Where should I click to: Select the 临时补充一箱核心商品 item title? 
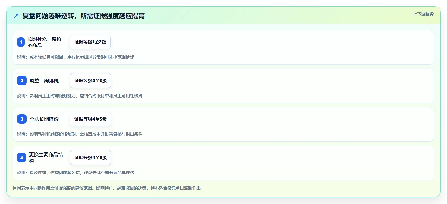coord(44,42)
